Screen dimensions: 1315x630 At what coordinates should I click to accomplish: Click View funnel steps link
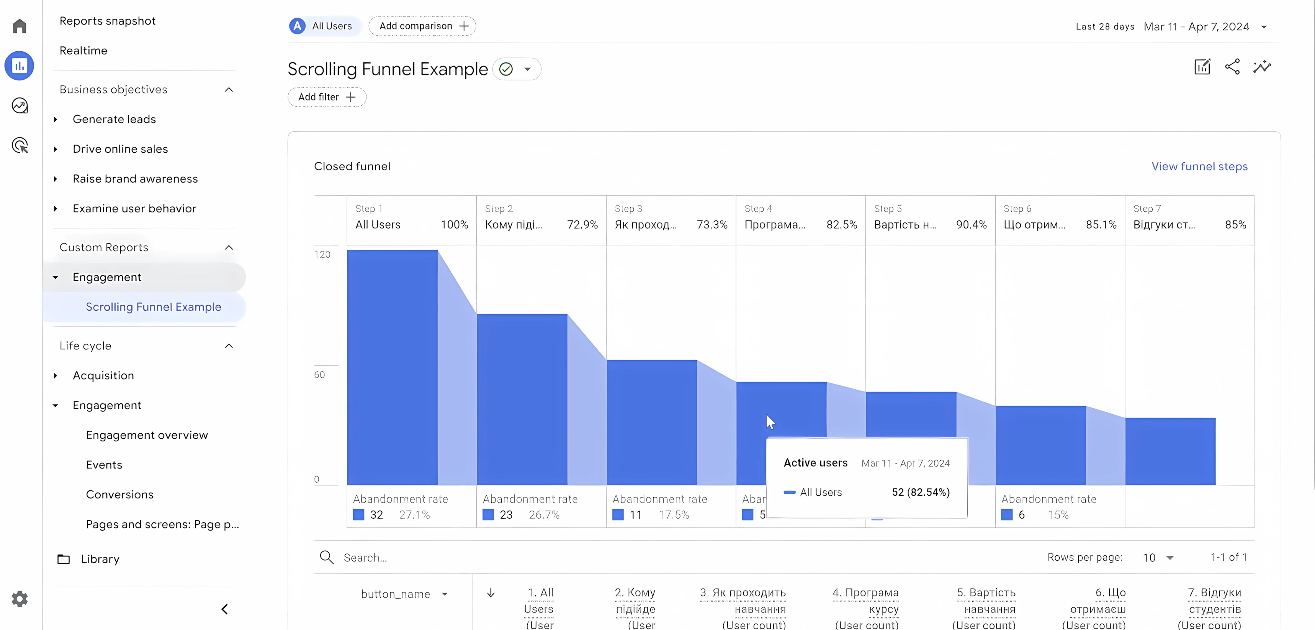pos(1199,166)
